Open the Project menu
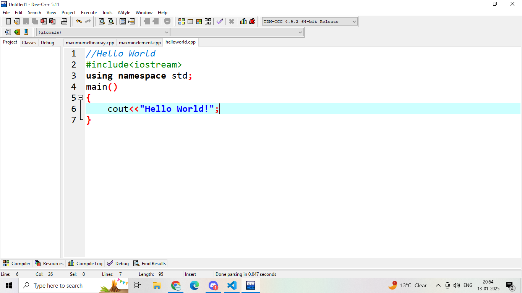 (x=69, y=13)
